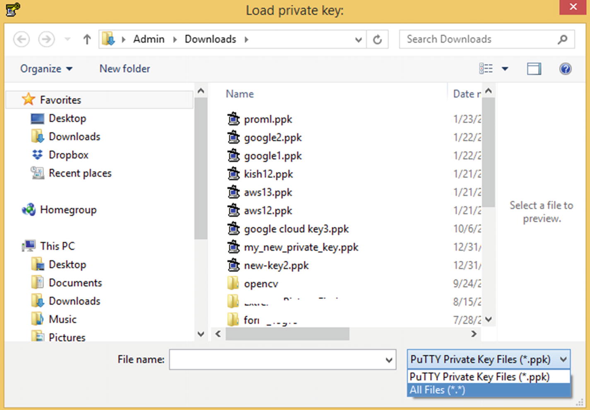Select the new-key2.ppk file

tap(276, 265)
